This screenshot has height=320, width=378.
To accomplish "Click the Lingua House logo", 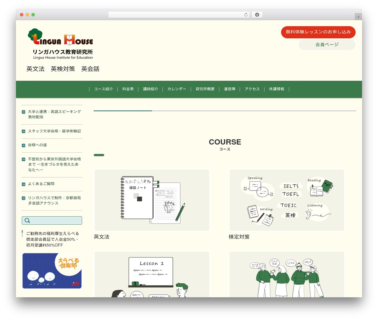I will (61, 44).
